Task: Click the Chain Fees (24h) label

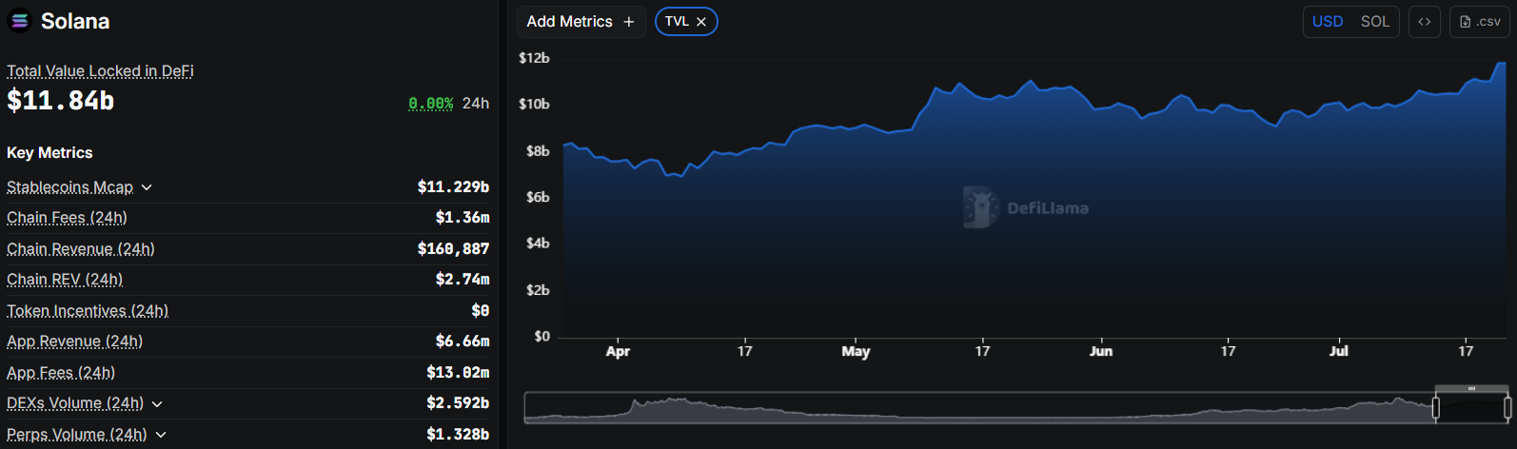Action: click(67, 218)
